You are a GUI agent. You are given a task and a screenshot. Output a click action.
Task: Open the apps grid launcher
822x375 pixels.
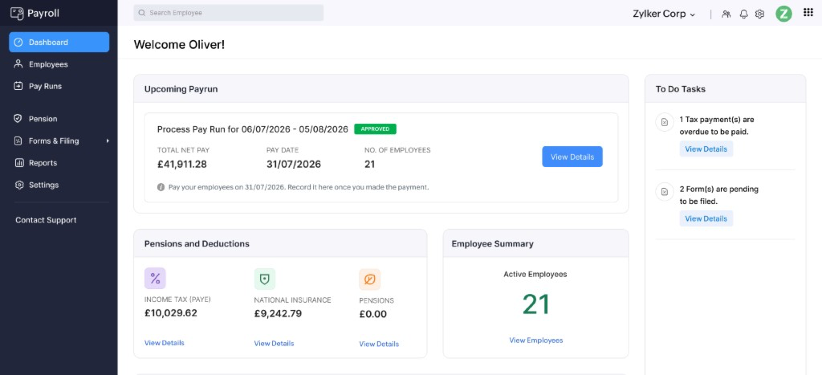[x=808, y=12]
